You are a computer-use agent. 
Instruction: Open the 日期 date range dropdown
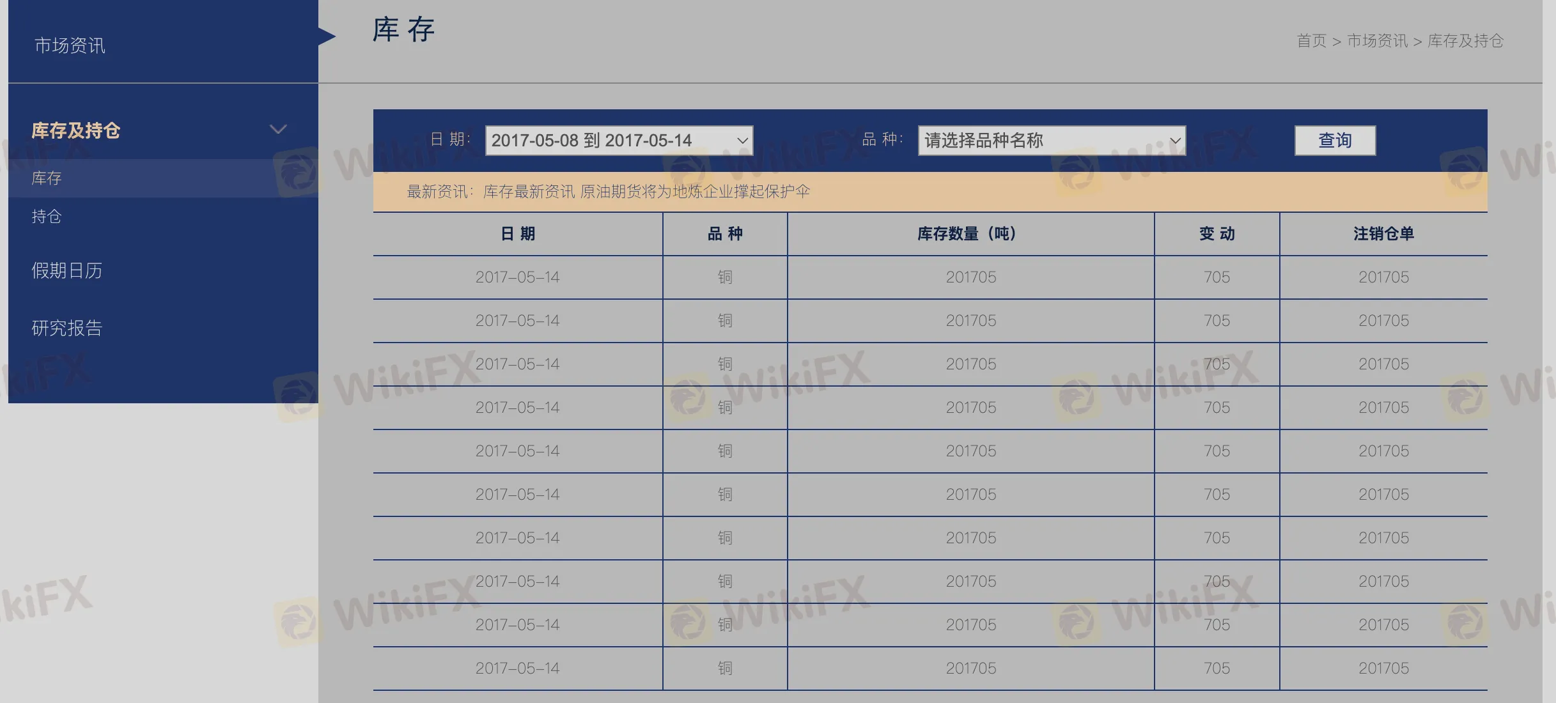(x=618, y=141)
